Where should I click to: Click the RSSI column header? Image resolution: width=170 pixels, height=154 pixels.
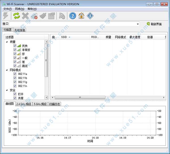(x=95, y=37)
